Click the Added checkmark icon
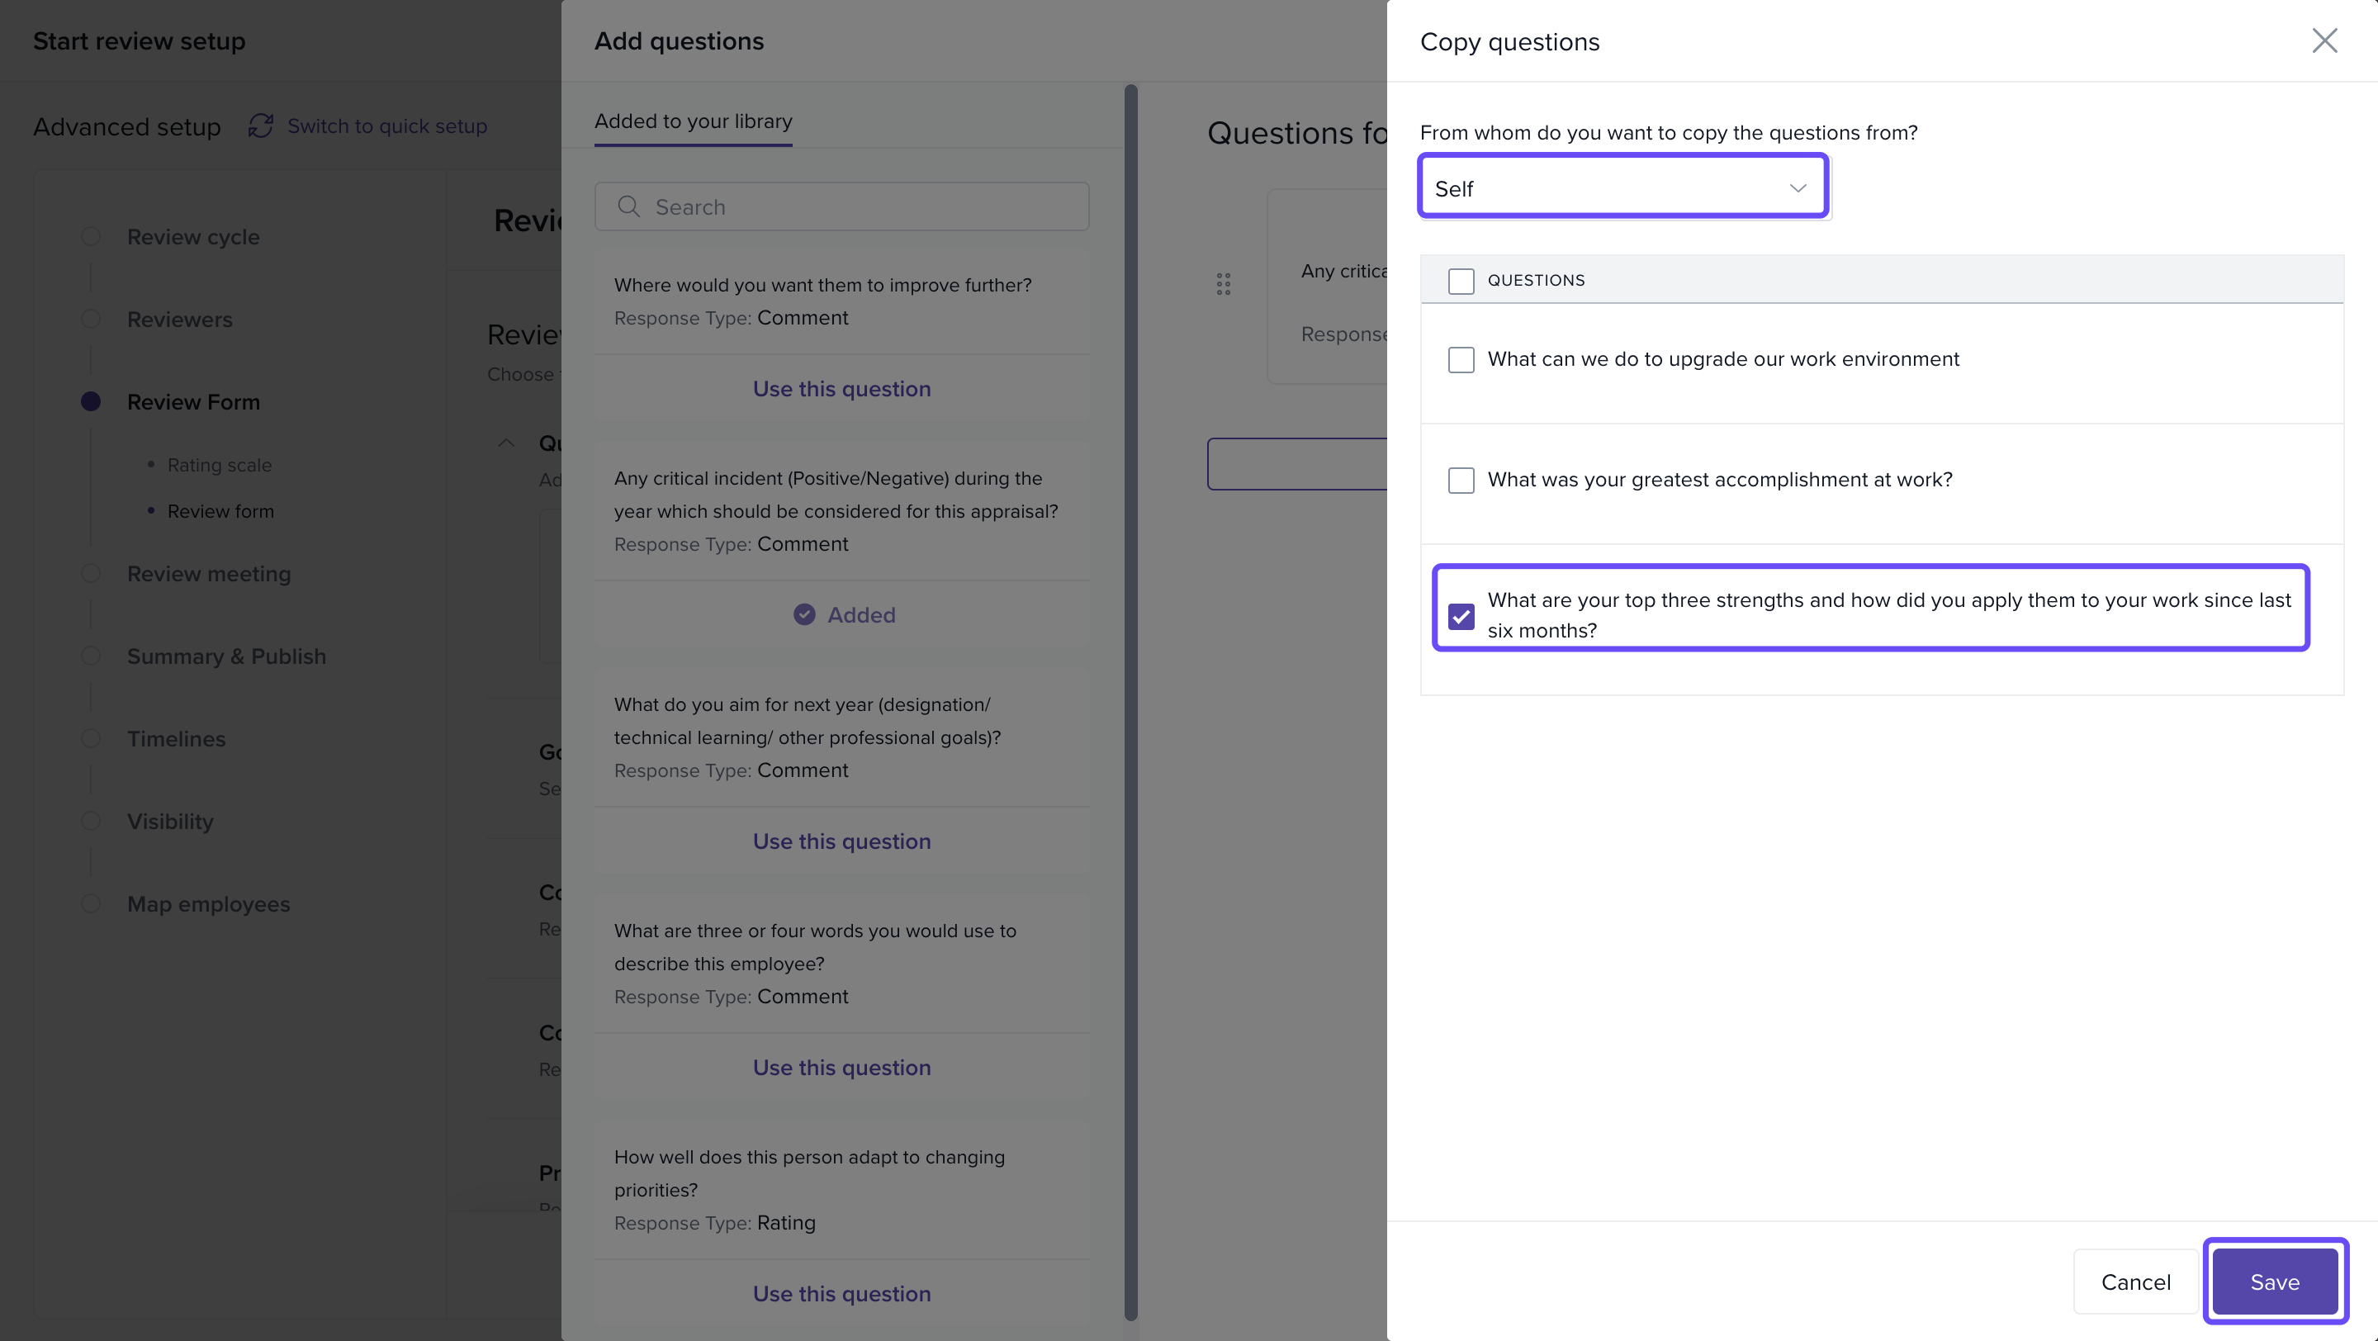The image size is (2378, 1341). coord(804,614)
